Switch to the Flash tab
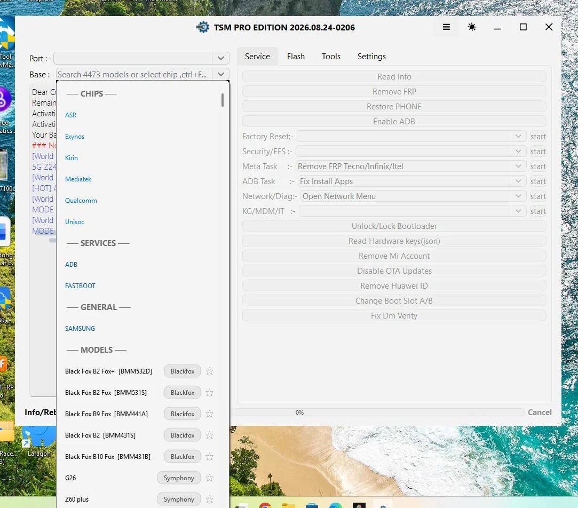 [x=296, y=57]
